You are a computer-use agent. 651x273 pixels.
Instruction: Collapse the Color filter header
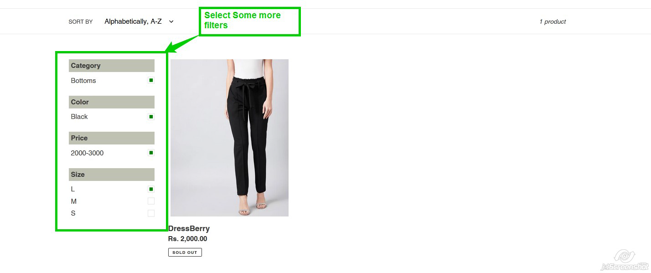[112, 102]
